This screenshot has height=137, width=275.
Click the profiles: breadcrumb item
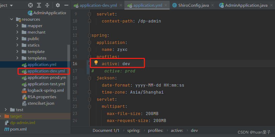[155, 131]
